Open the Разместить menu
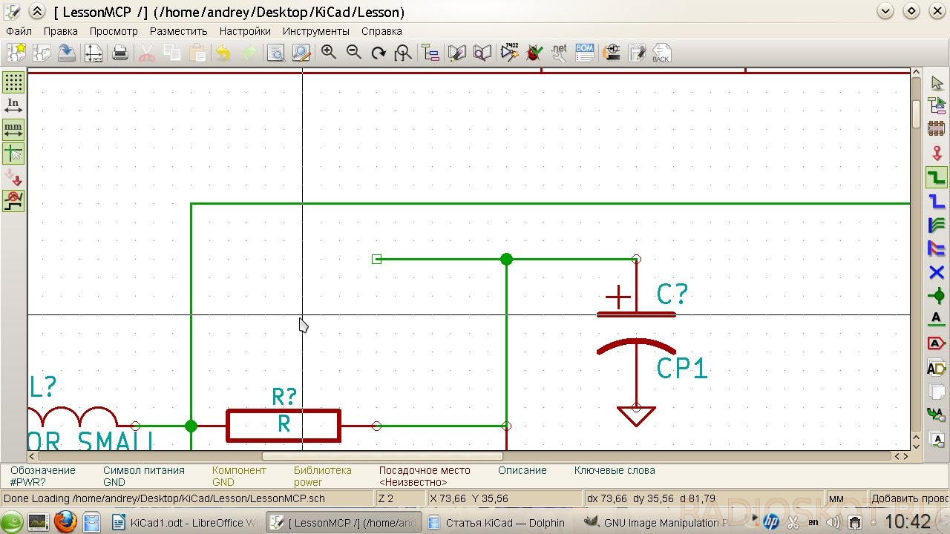Screen dimensions: 950x534 (x=178, y=31)
